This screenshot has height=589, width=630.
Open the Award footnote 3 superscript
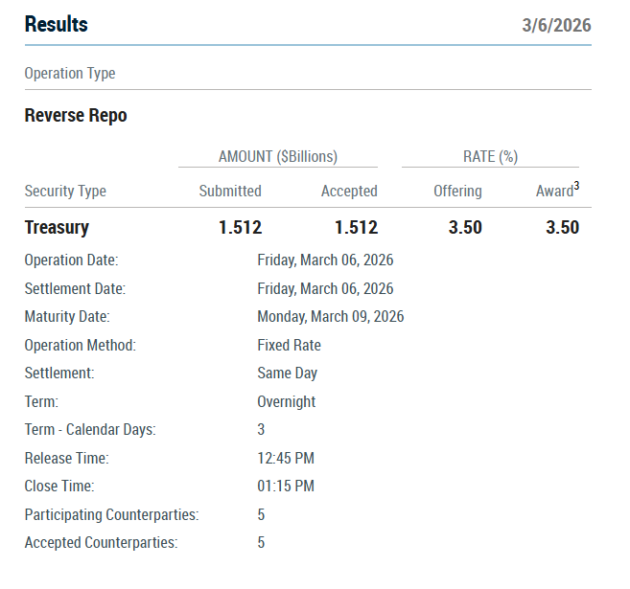click(576, 186)
